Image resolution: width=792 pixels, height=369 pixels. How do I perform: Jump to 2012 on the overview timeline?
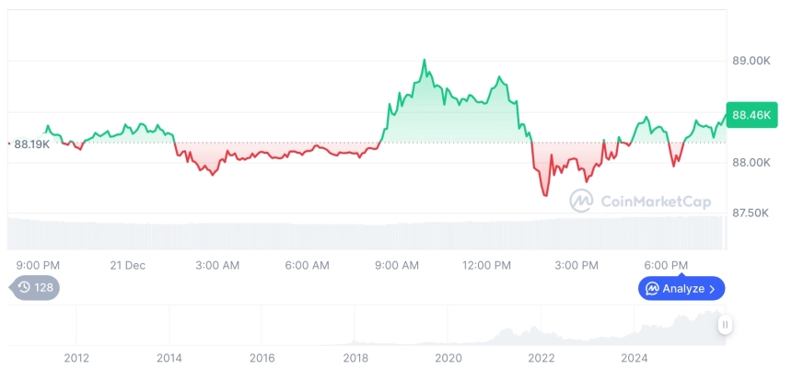[76, 357]
